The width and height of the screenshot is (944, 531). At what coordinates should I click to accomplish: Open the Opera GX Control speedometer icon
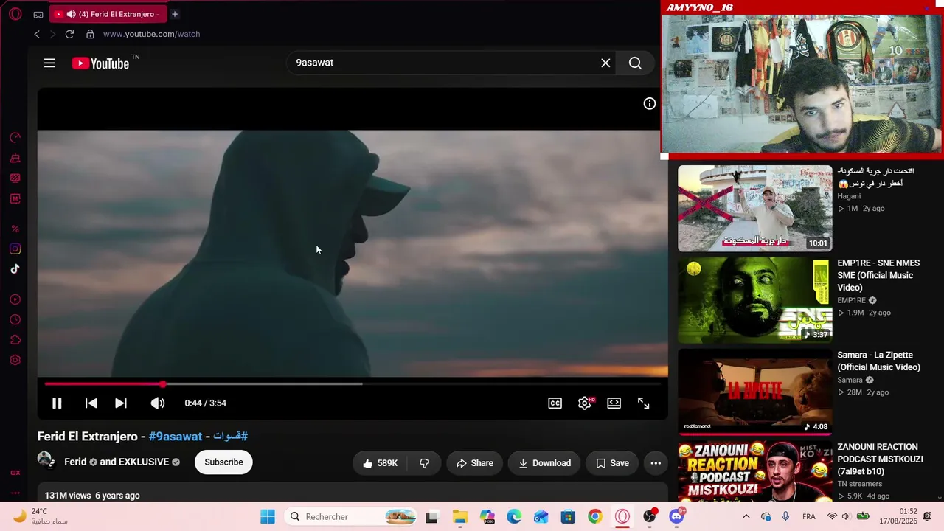click(15, 137)
